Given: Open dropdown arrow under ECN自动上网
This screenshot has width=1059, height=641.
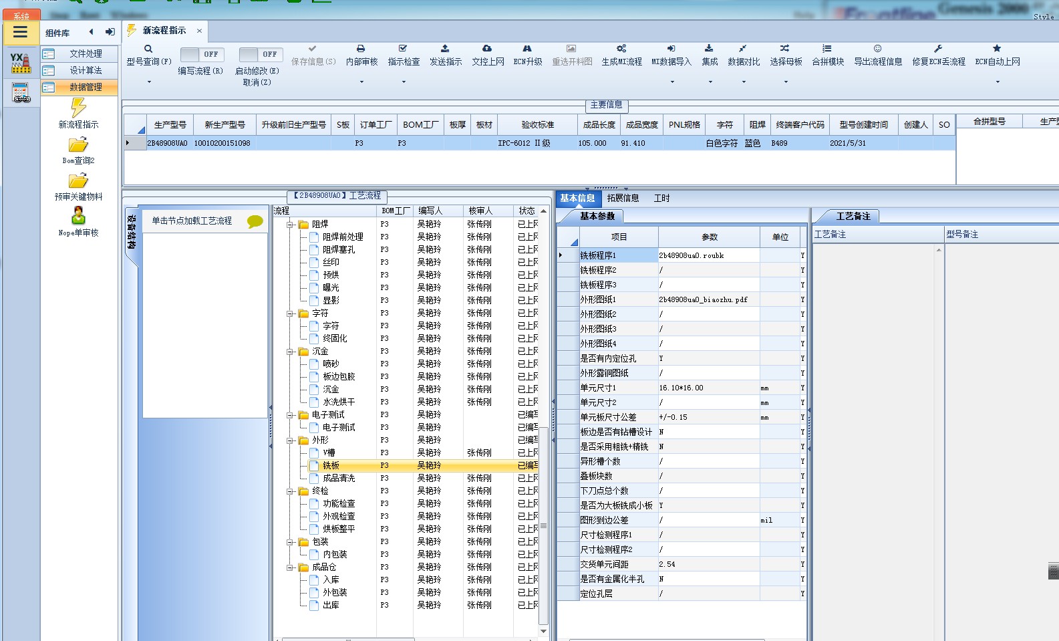Looking at the screenshot, I should pos(998,82).
